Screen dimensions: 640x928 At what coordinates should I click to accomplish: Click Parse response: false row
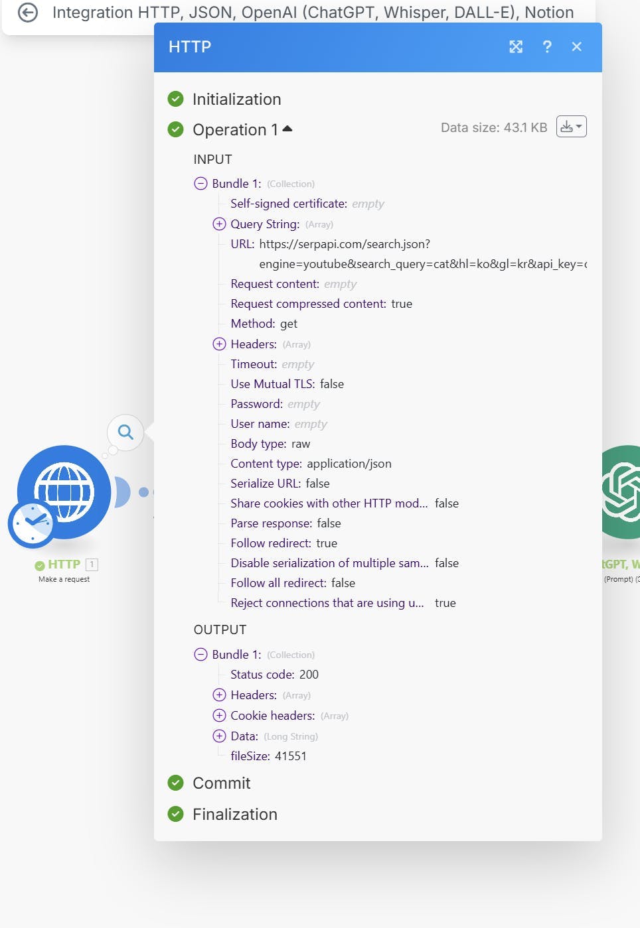285,523
